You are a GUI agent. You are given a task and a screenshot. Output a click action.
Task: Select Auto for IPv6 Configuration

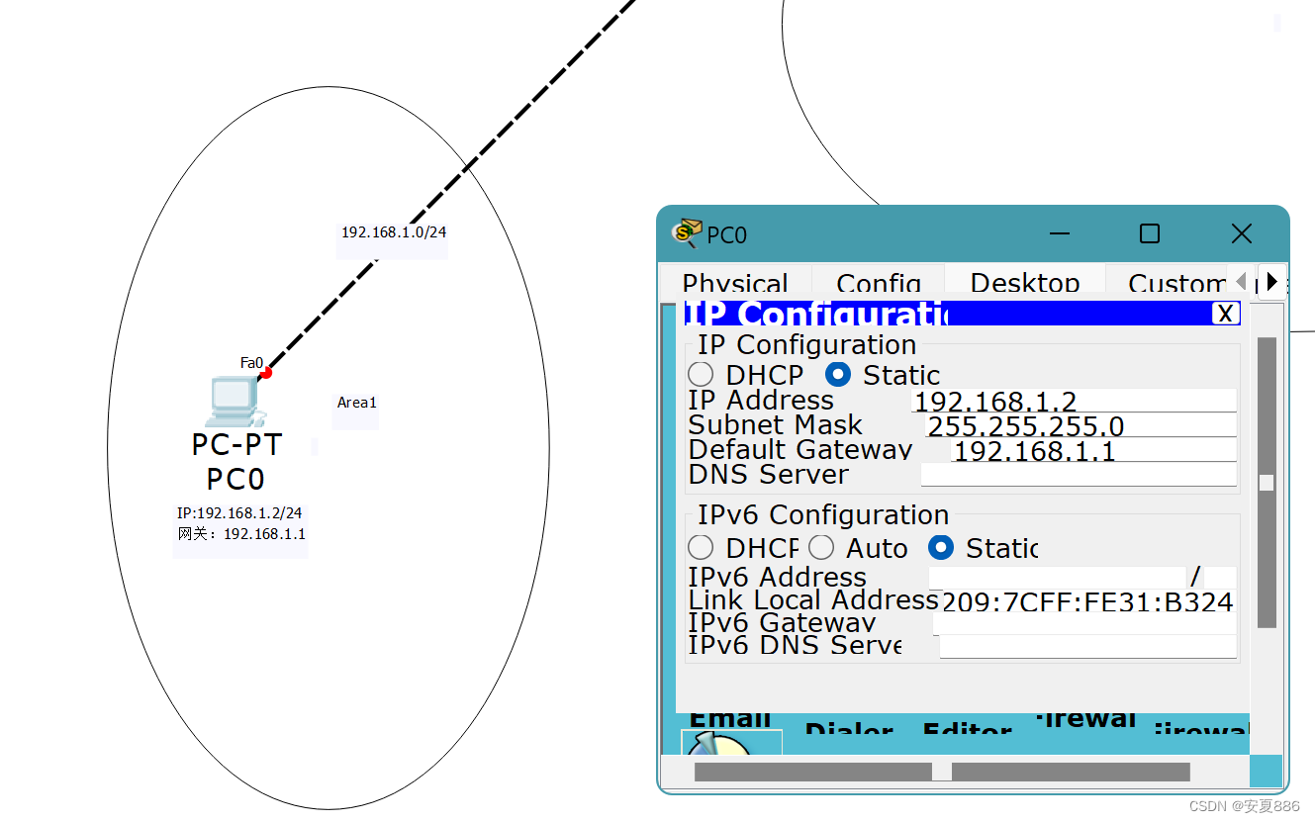click(x=821, y=547)
